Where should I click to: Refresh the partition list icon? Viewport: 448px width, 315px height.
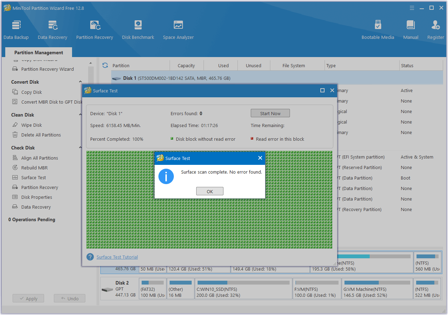105,65
